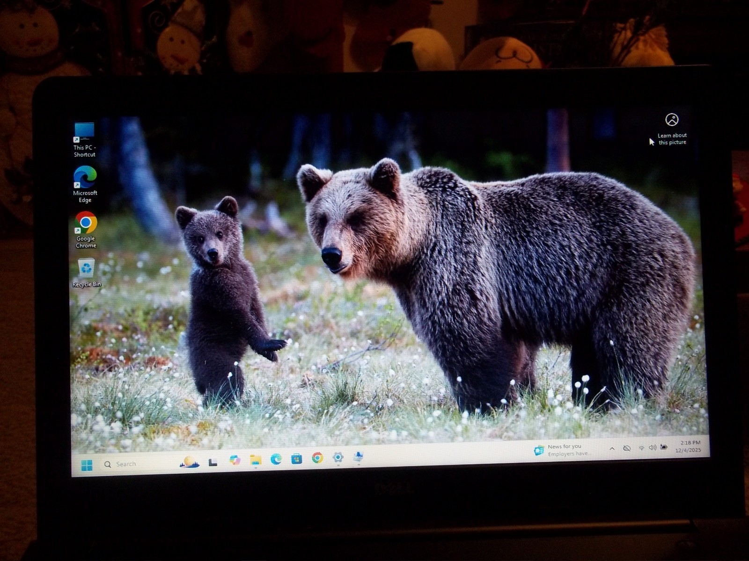This screenshot has height=561, width=749.
Task: Open Settings gear in the taskbar
Action: click(x=338, y=457)
